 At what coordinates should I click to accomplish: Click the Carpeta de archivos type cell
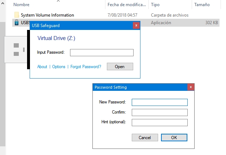170,15
